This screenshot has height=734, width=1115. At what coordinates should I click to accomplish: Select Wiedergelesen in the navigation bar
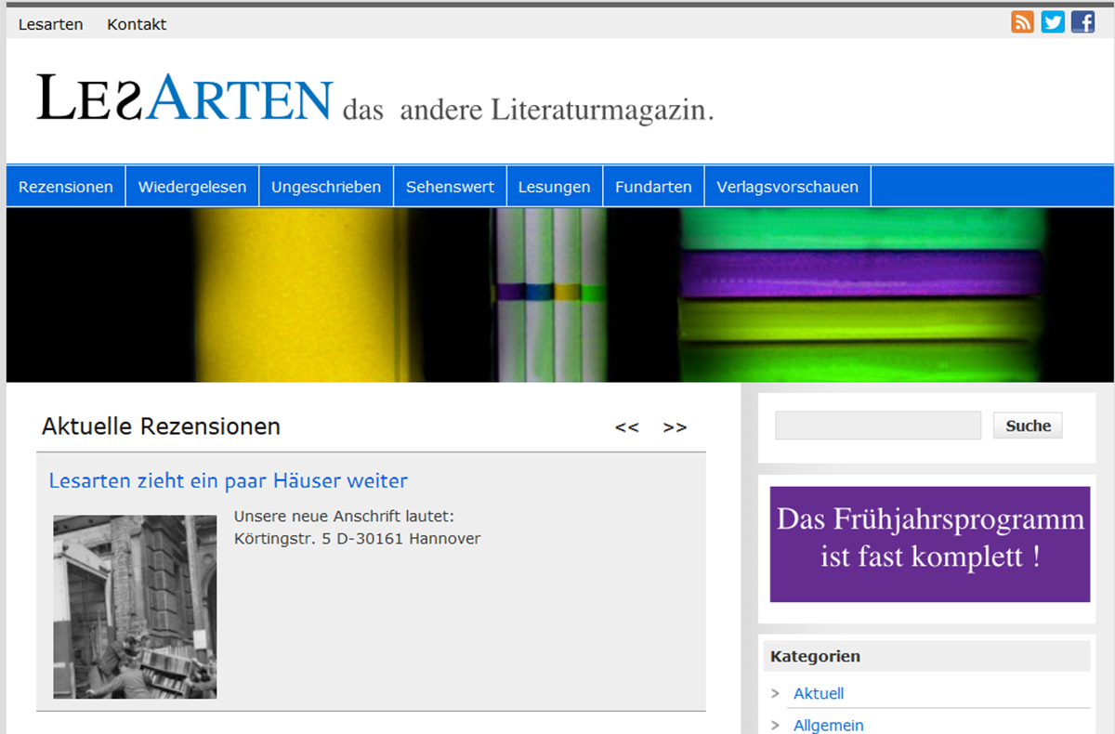coord(192,187)
